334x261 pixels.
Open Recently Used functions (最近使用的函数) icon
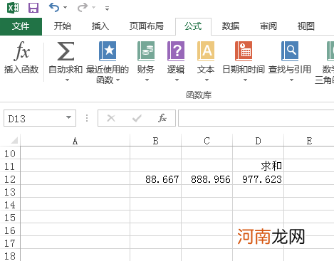coord(108,51)
